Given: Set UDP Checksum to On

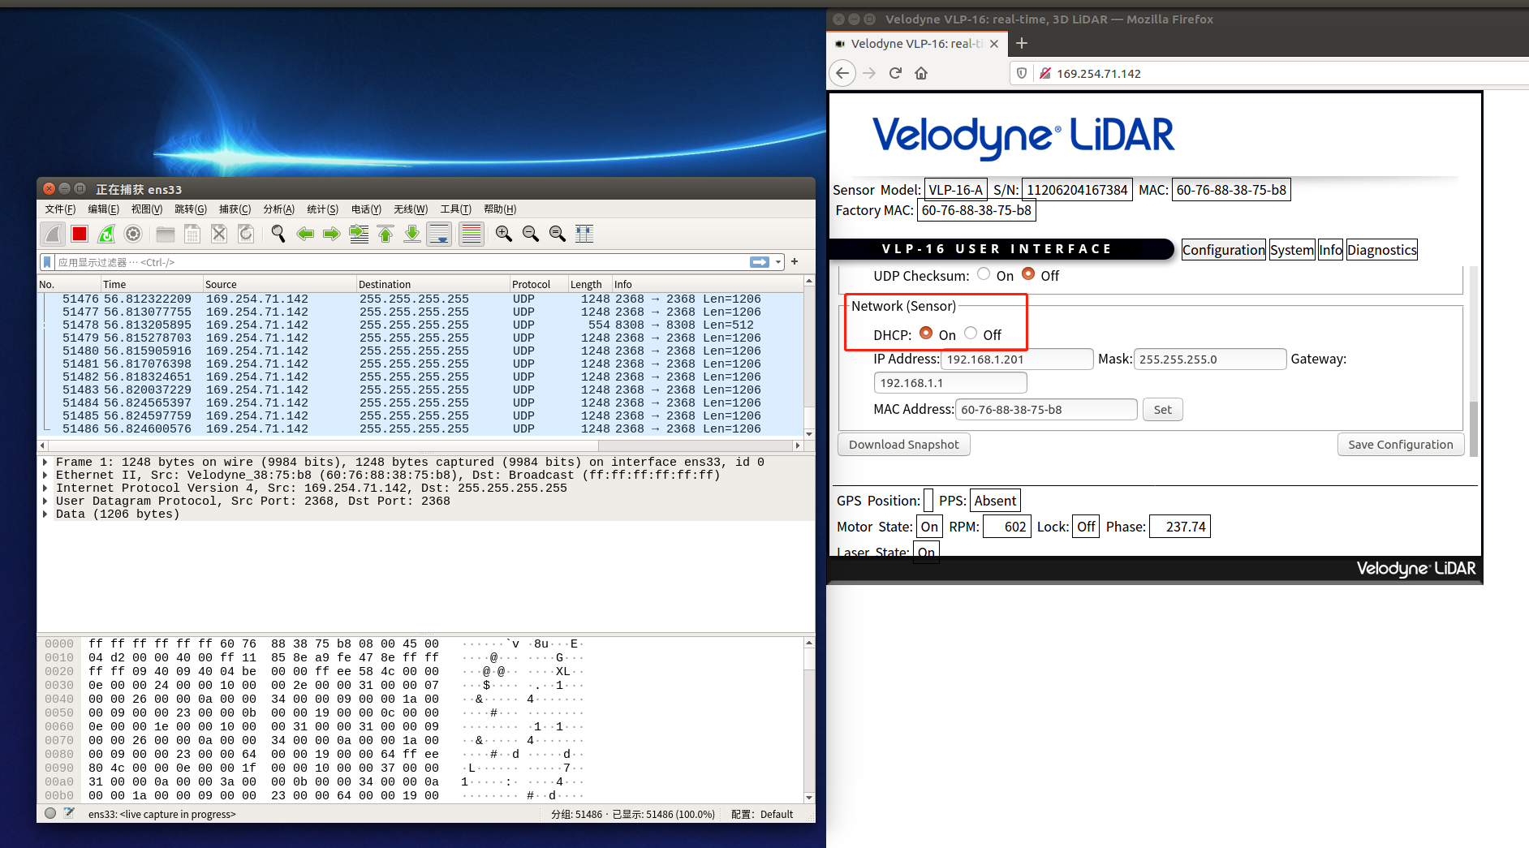Looking at the screenshot, I should pyautogui.click(x=984, y=274).
